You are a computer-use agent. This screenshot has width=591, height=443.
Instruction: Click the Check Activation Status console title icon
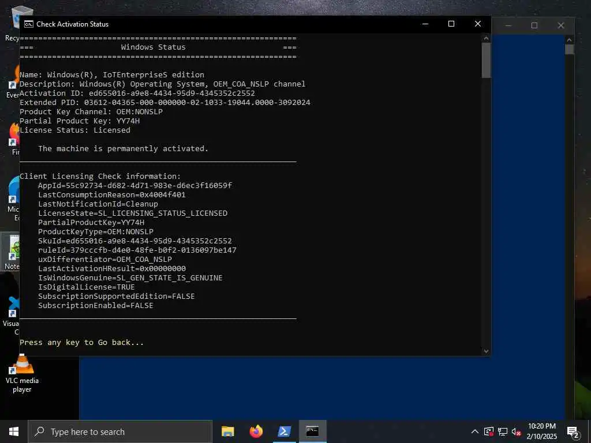29,24
